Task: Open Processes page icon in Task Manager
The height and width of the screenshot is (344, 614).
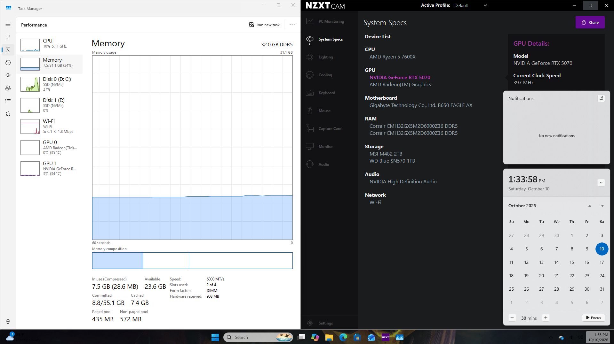Action: 8,37
